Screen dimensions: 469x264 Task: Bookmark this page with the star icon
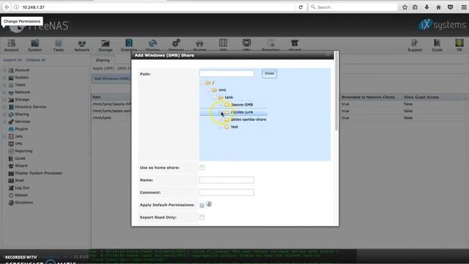coord(405,7)
